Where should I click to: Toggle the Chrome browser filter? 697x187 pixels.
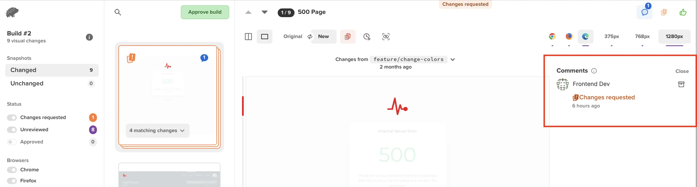(12, 170)
